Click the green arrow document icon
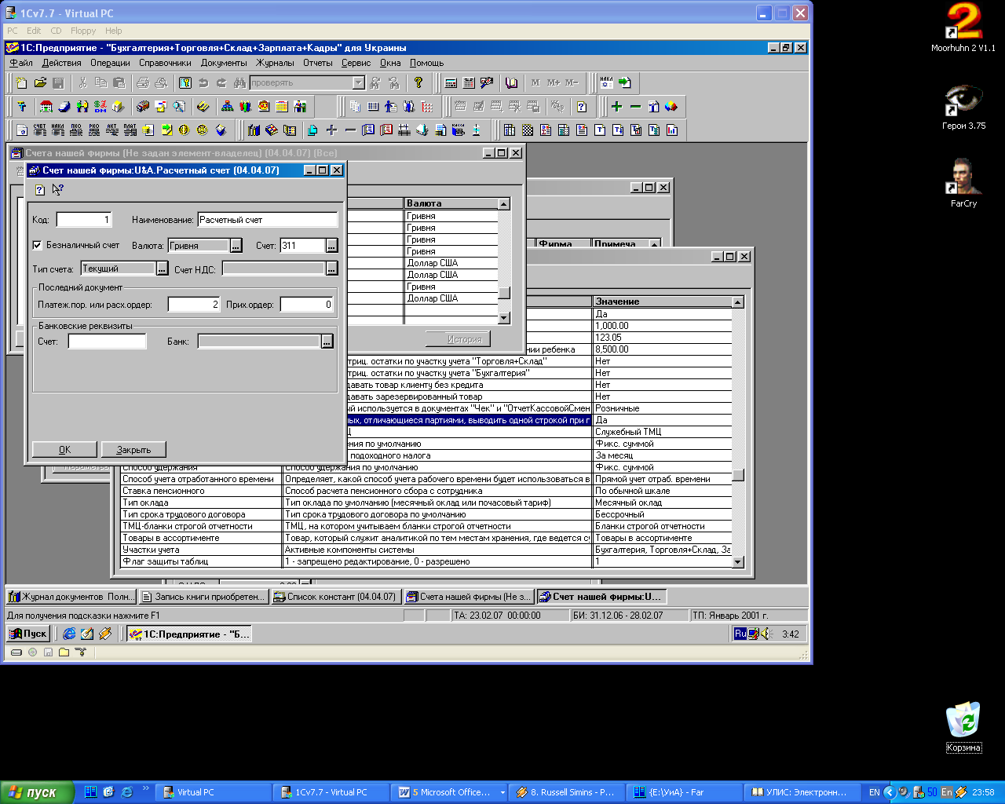The width and height of the screenshot is (1005, 804). (625, 82)
